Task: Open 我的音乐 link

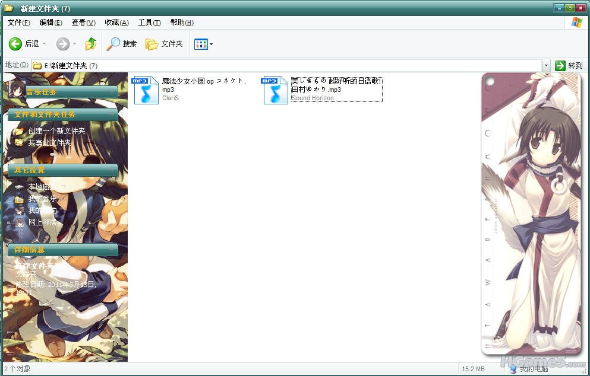Action: tap(42, 198)
